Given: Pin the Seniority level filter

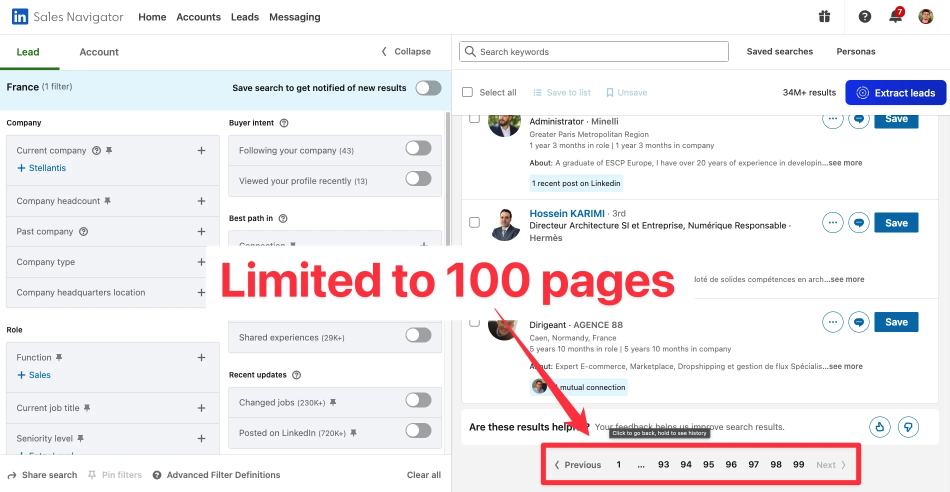Looking at the screenshot, I should point(80,438).
